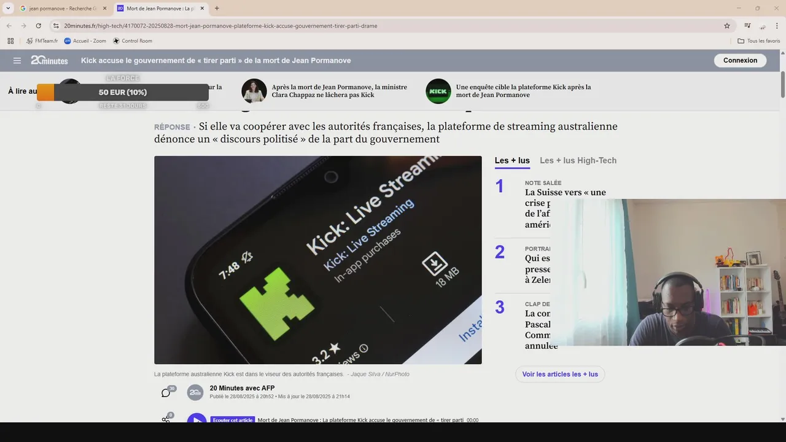This screenshot has width=786, height=442.
Task: Click the 20 Minutes logo
Action: [49, 60]
